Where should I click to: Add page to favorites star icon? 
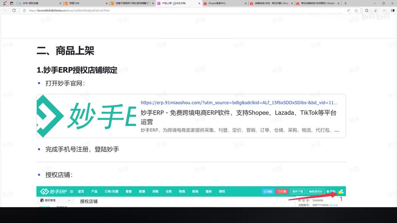pos(356,10)
